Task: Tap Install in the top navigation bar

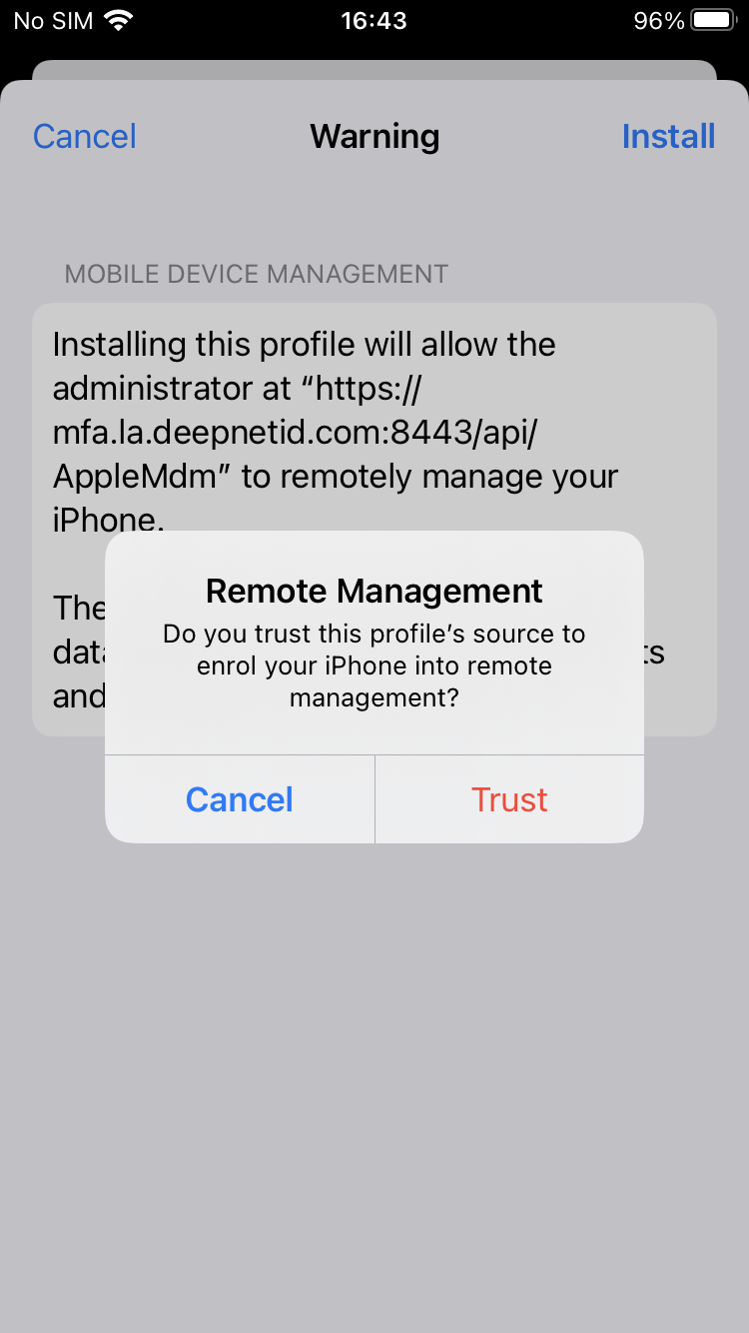Action: 668,136
